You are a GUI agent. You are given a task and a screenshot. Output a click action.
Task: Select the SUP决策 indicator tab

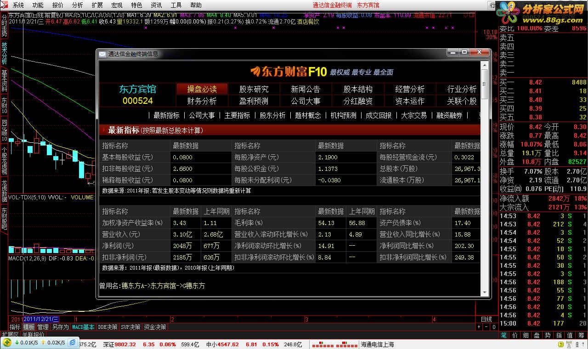(131, 327)
